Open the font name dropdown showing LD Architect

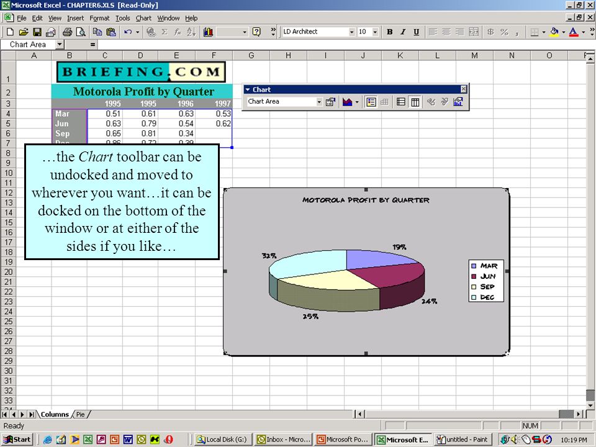351,32
